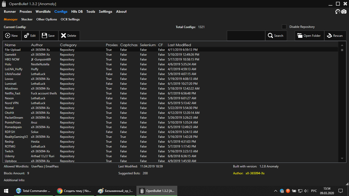The image size is (349, 196).
Task: Select the Stacker sub-tab
Action: point(27,19)
